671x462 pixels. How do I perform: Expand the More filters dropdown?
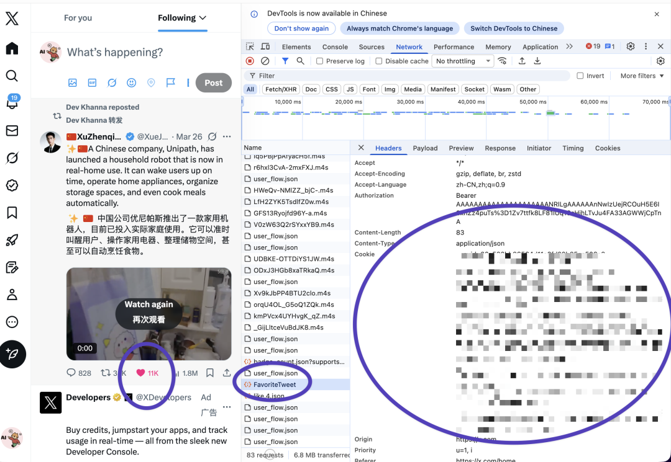[642, 76]
